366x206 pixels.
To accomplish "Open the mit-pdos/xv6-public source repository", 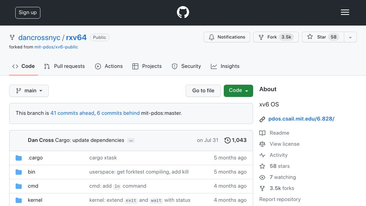I will (56, 47).
